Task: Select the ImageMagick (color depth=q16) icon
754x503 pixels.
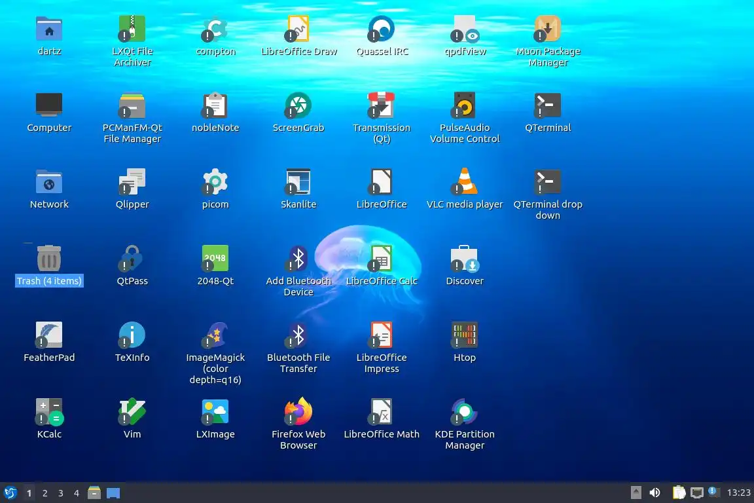Action: (x=215, y=335)
